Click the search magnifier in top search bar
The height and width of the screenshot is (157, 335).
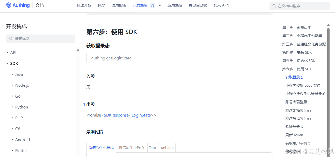click(x=274, y=5)
